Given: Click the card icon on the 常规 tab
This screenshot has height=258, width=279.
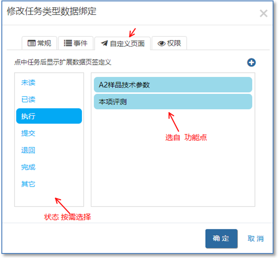Looking at the screenshot, I should coord(31,43).
